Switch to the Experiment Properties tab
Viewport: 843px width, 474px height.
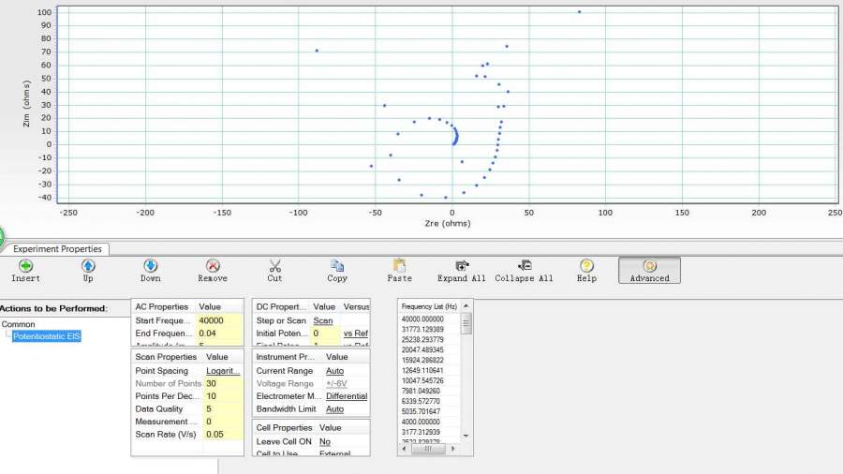[x=57, y=249]
